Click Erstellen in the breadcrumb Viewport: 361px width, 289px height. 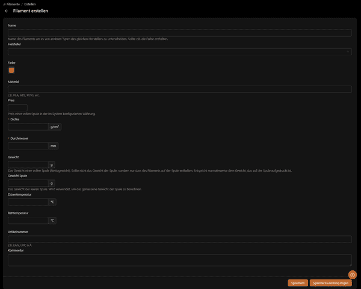(30, 4)
